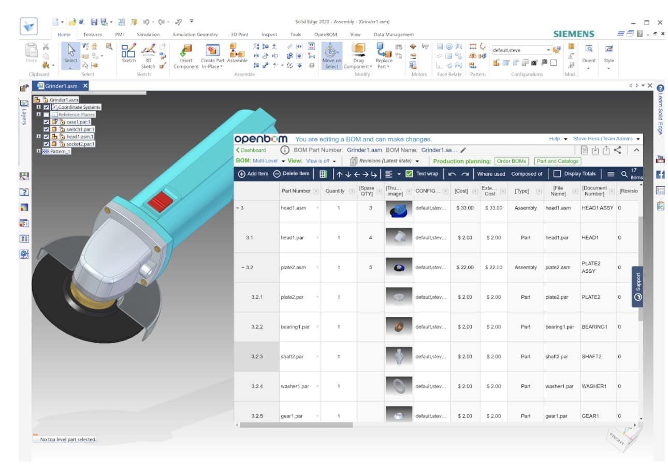Click the OpenBOM redo arrow
This screenshot has width=668, height=467.
[465, 174]
